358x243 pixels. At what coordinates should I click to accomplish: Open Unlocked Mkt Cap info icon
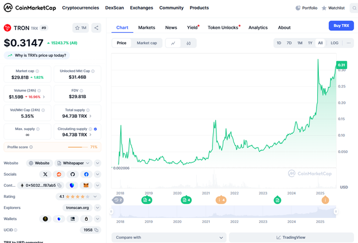point(93,71)
